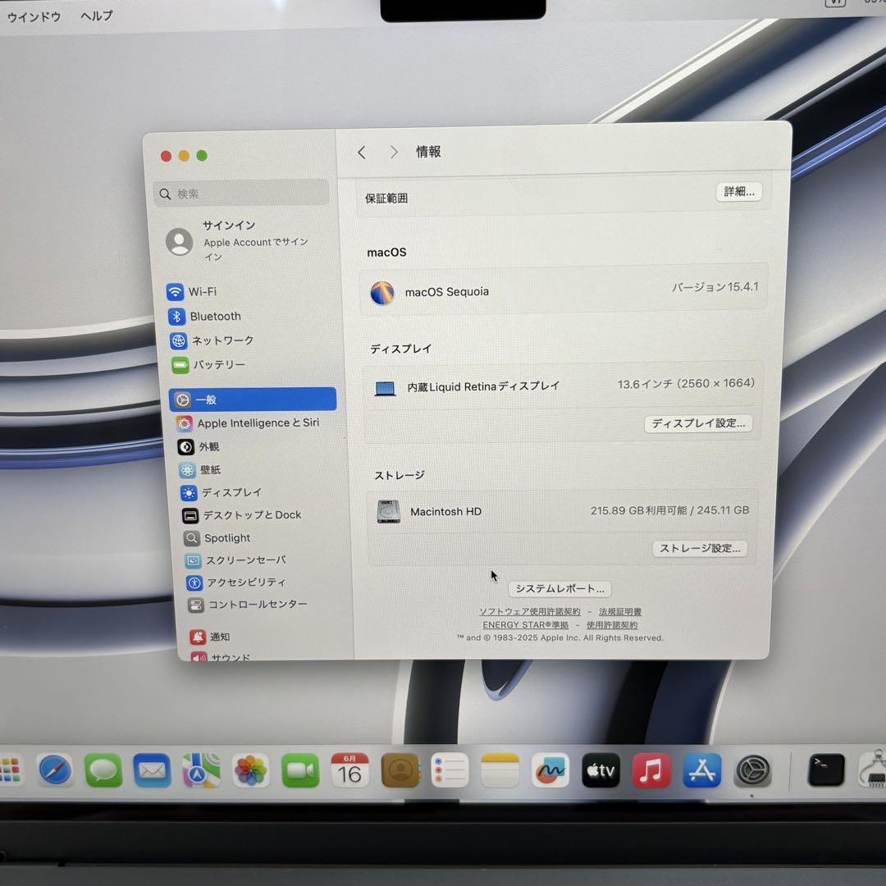Open Freeform from the Dock

(x=550, y=770)
